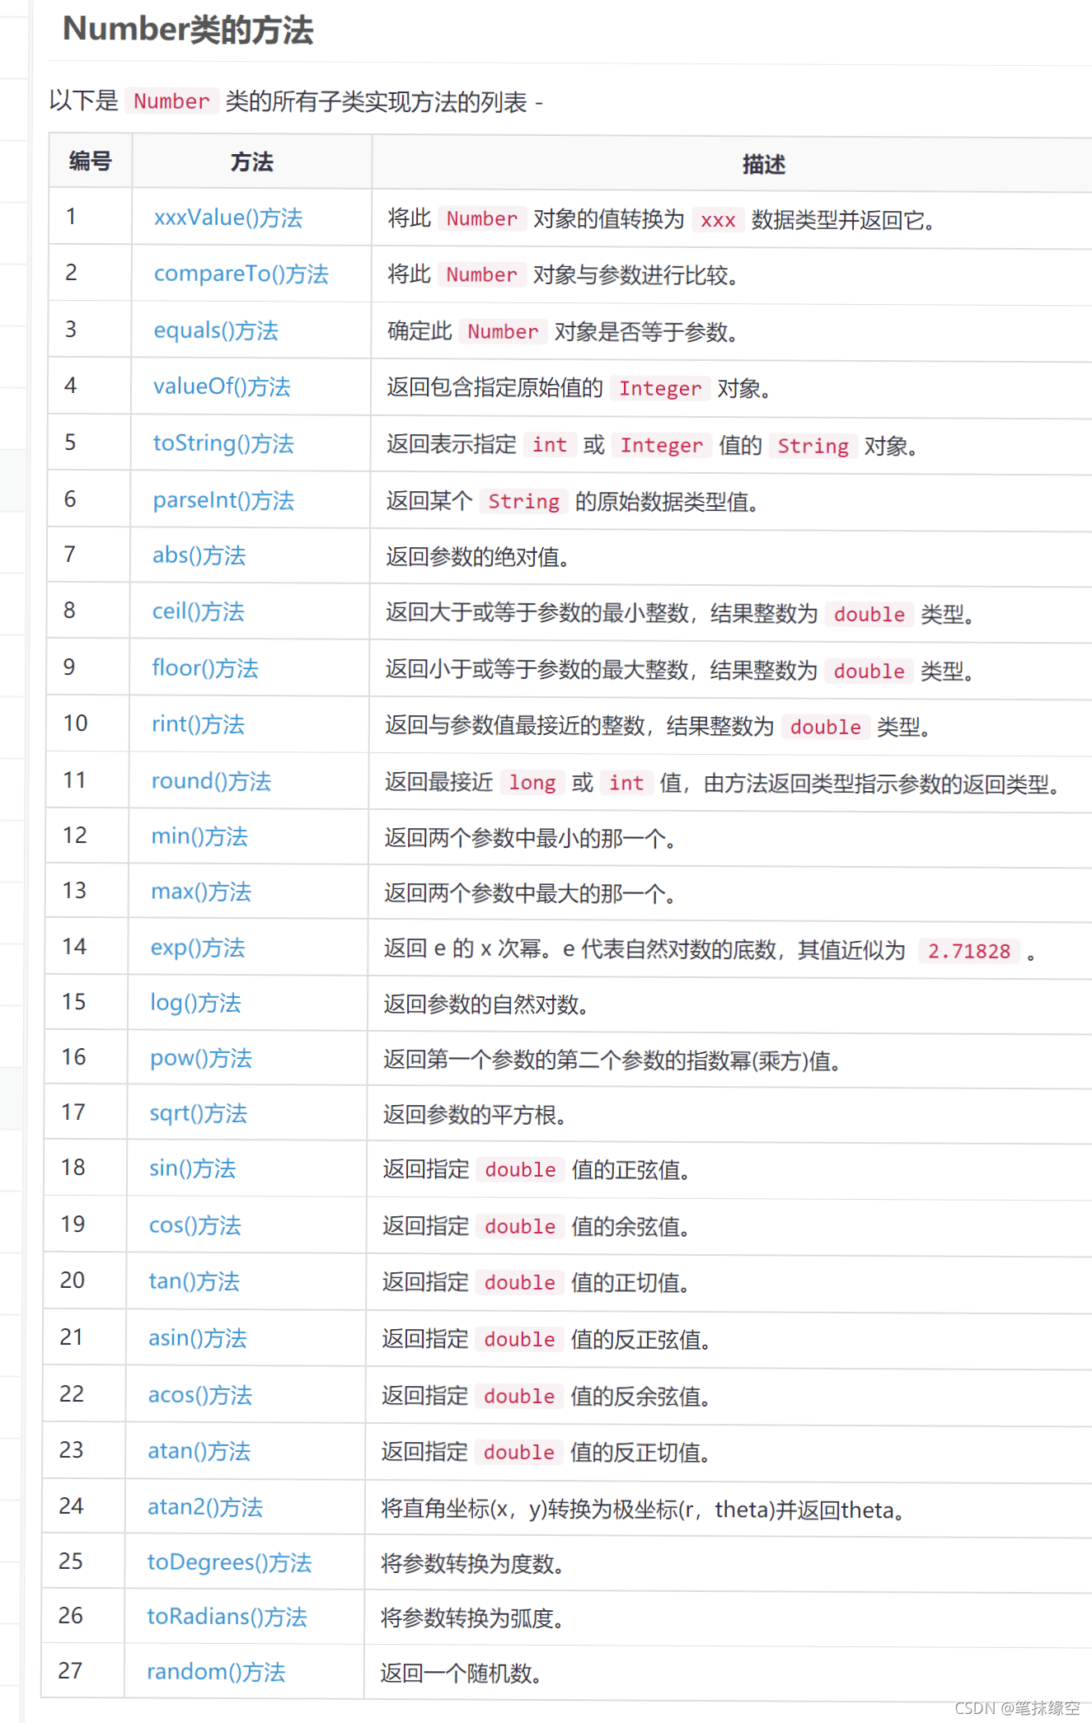Click description 返回参数的绝对值

[478, 557]
